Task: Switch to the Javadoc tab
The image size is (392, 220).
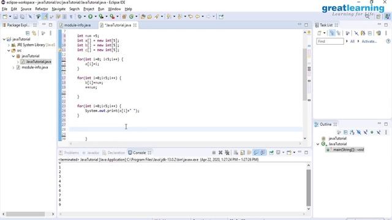Action: pos(91,153)
